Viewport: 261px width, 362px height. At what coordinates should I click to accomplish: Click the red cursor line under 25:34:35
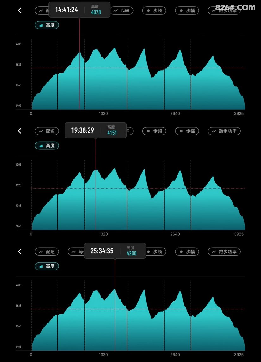pyautogui.click(x=115, y=304)
